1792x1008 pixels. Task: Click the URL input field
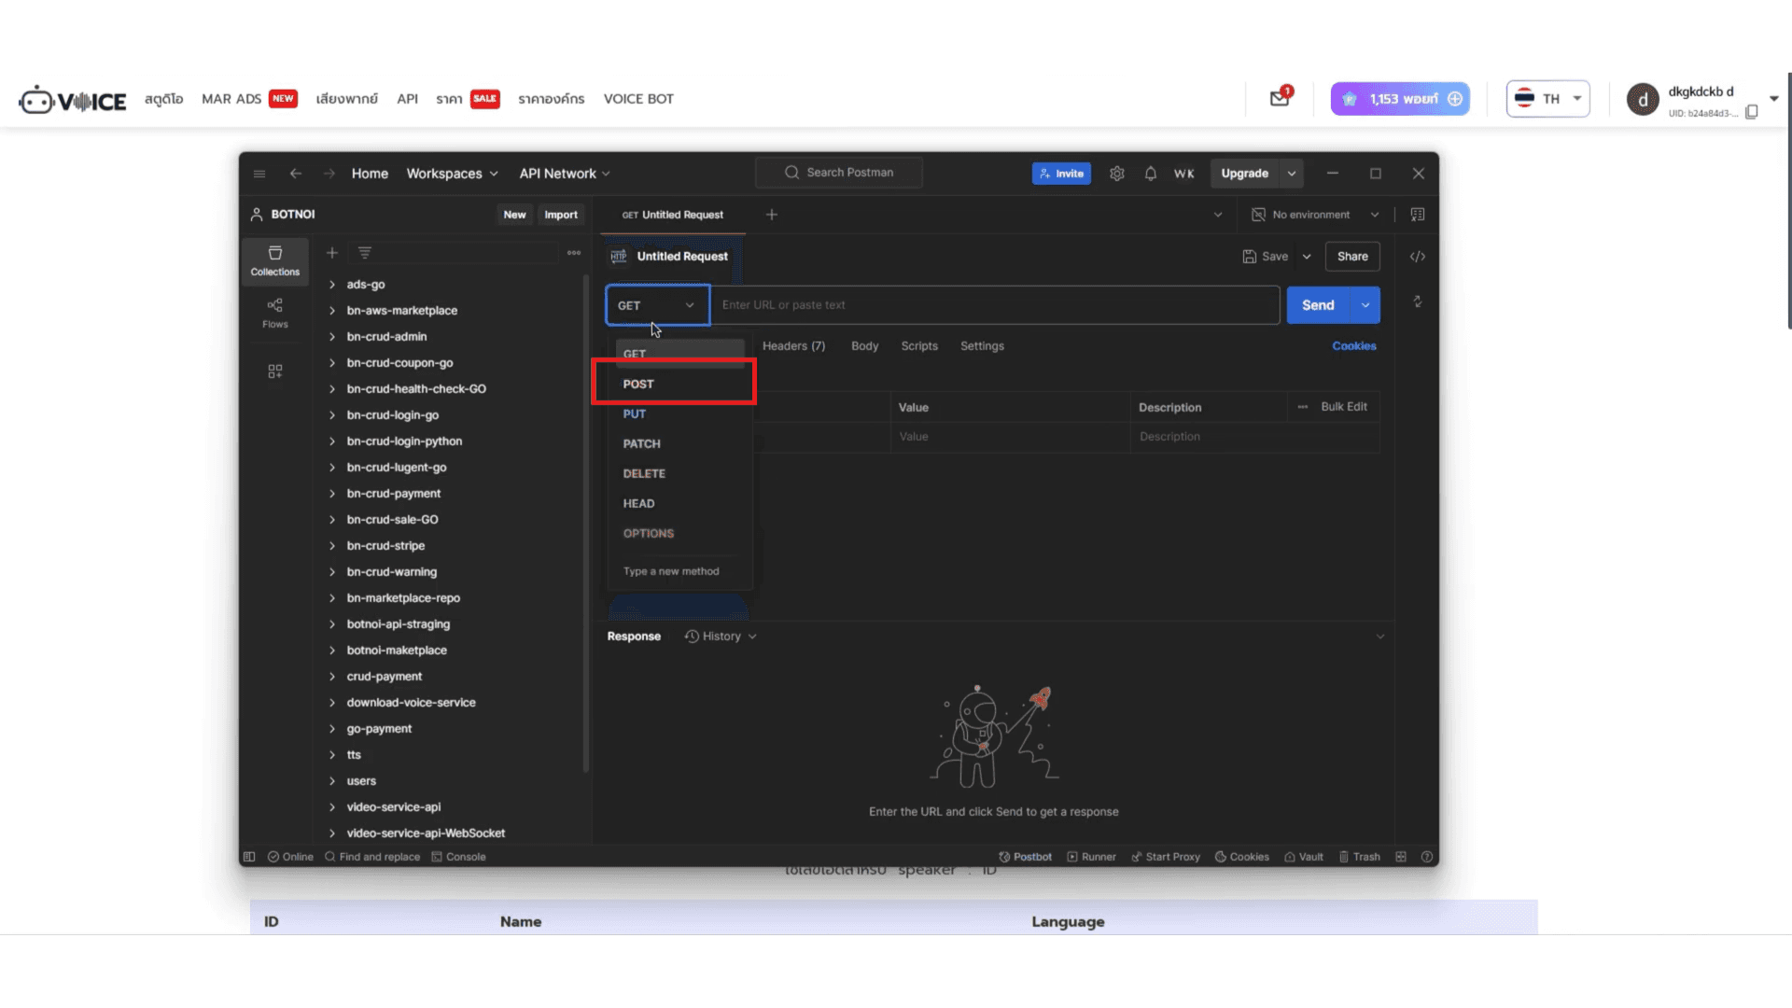tap(994, 305)
